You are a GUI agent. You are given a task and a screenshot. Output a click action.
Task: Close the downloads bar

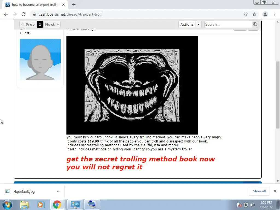tap(275, 191)
